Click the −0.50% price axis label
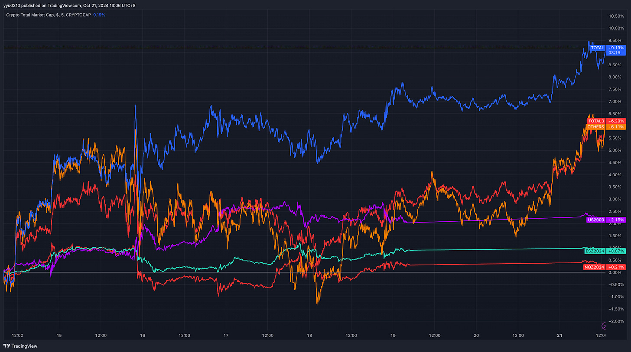The height and width of the screenshot is (352, 631). (x=616, y=284)
